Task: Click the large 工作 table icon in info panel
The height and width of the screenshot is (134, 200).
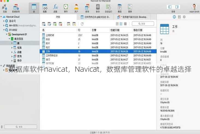Action: pos(165,29)
